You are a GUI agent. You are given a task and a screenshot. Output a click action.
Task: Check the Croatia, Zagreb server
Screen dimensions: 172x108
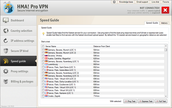[x=43, y=96]
